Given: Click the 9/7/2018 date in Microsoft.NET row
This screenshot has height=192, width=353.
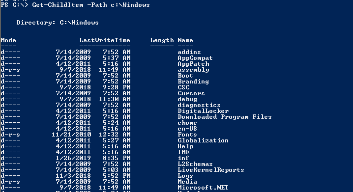Looking at the screenshot, I should coord(75,187).
